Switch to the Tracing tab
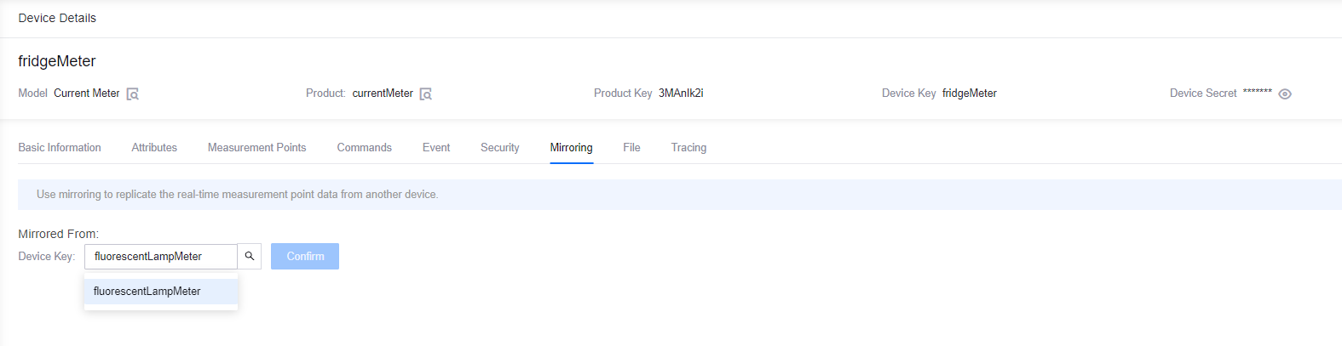The image size is (1342, 346). coord(688,148)
